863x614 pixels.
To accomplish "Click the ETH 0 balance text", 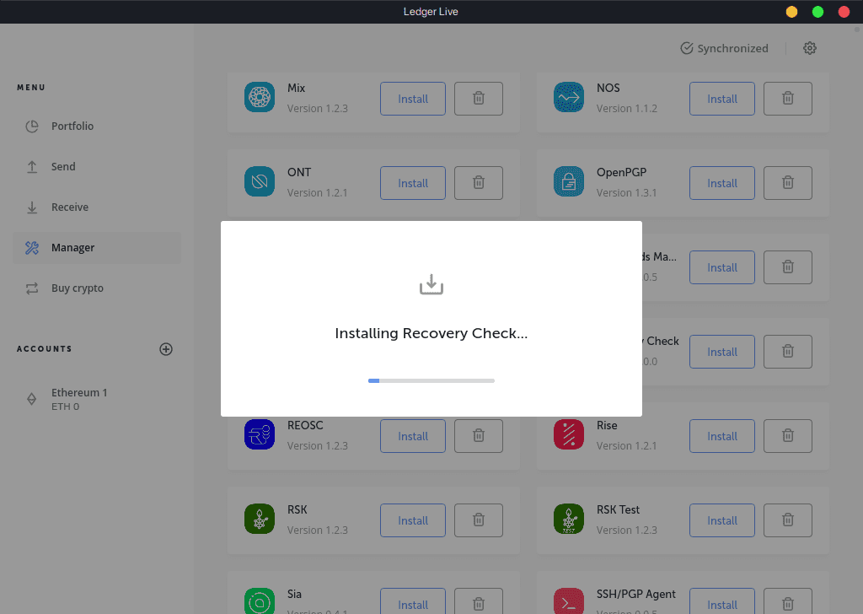I will pos(66,407).
